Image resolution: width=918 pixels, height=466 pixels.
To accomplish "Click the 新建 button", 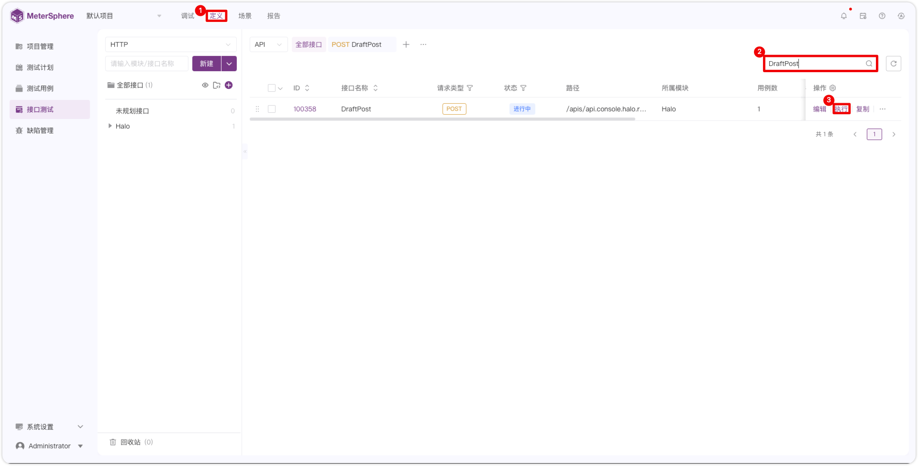I will coord(207,64).
